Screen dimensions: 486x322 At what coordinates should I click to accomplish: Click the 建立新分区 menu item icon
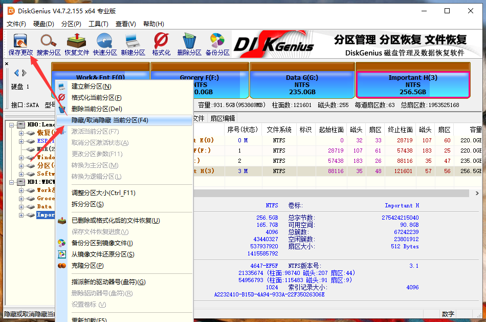tap(62, 86)
